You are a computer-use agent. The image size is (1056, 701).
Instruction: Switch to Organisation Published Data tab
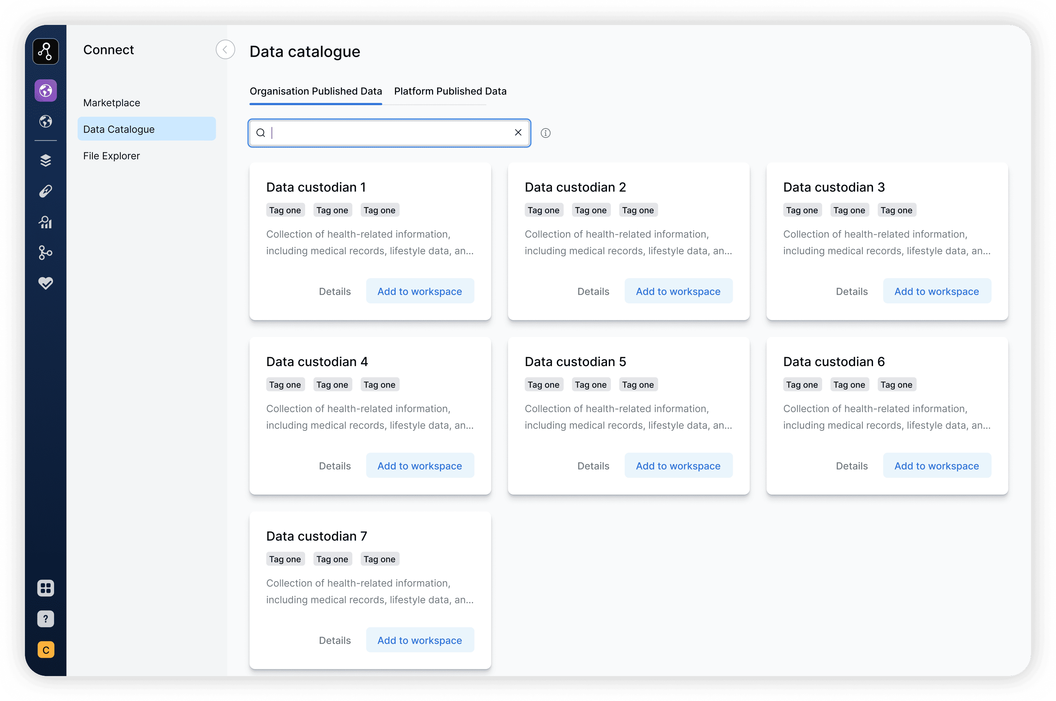[316, 91]
